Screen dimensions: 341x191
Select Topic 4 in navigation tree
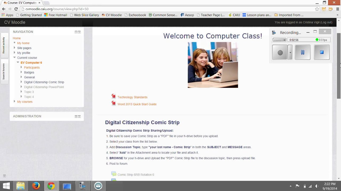[x=29, y=97]
